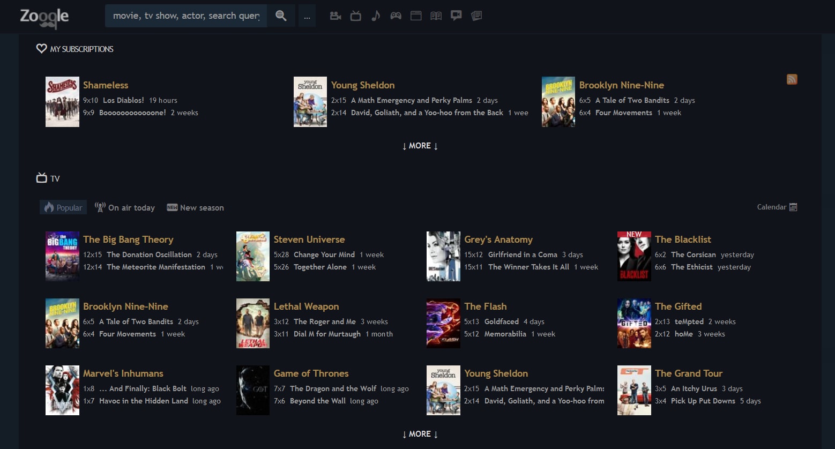Open the Steven Universe poster
The height and width of the screenshot is (449, 835).
point(253,256)
